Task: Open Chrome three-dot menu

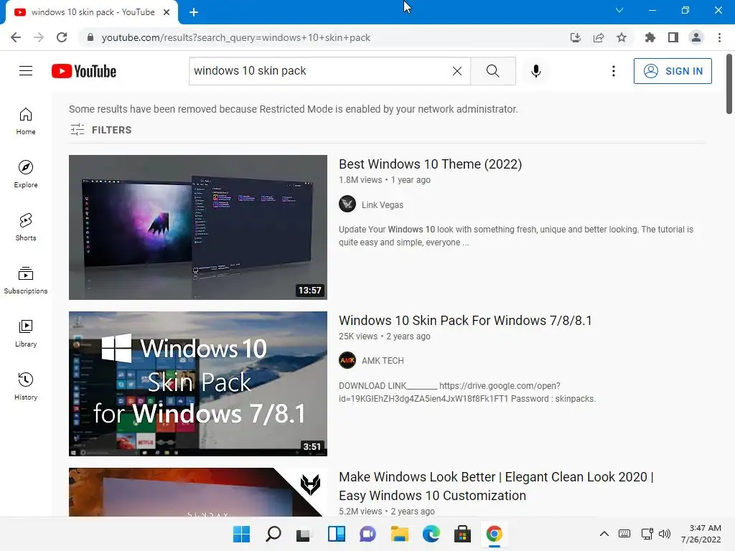Action: (x=719, y=37)
